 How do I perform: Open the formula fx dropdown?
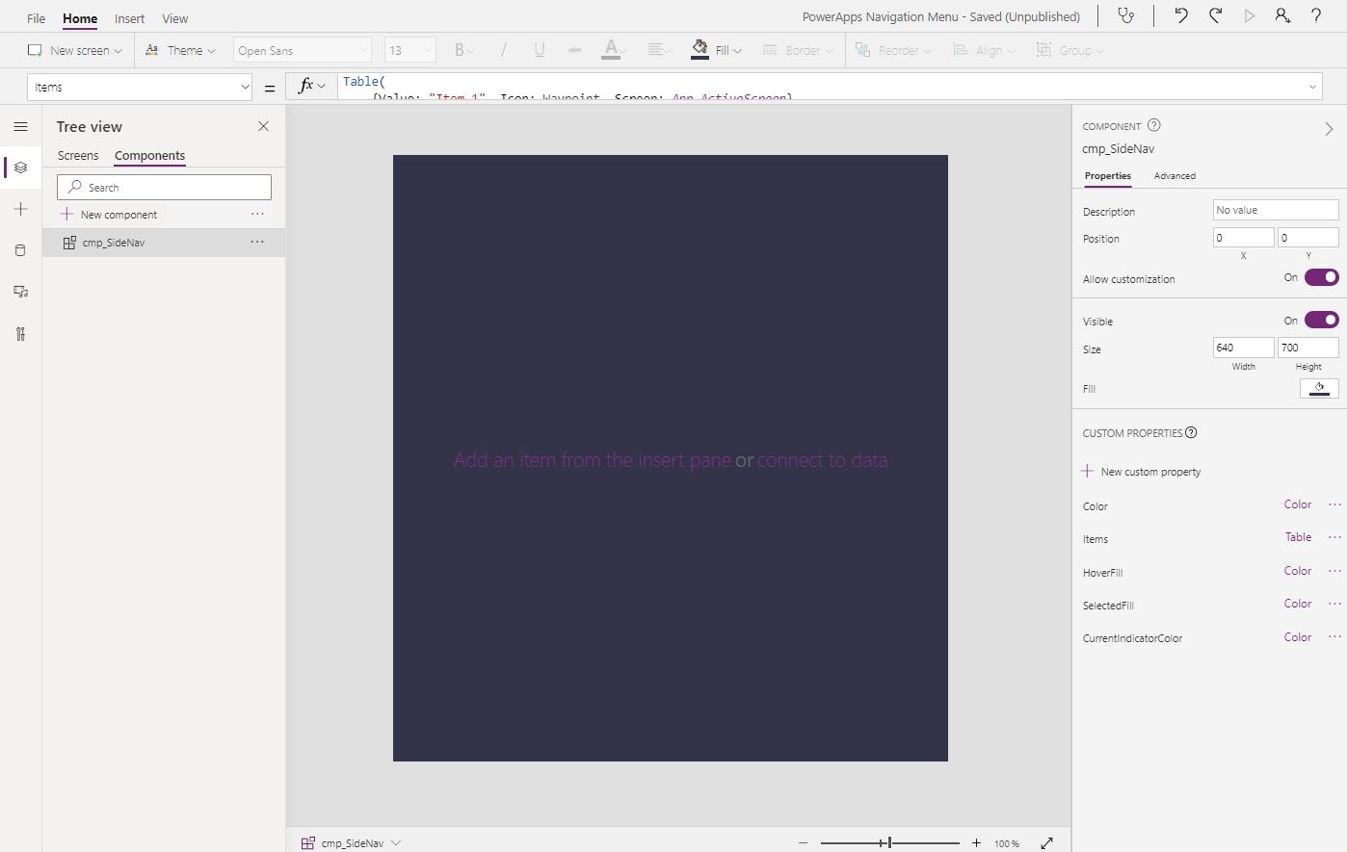pos(310,86)
